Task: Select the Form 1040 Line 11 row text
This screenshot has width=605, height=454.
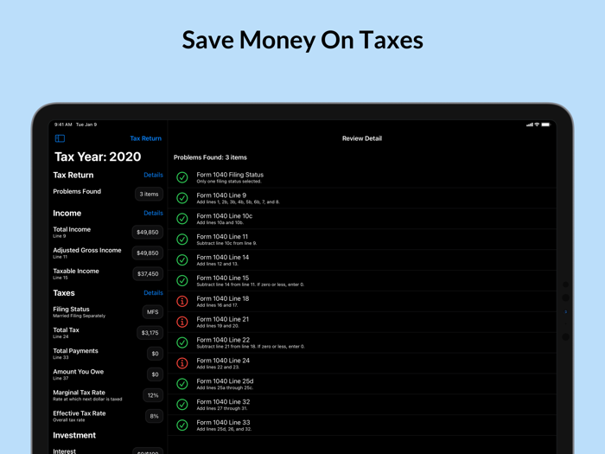Action: click(226, 240)
